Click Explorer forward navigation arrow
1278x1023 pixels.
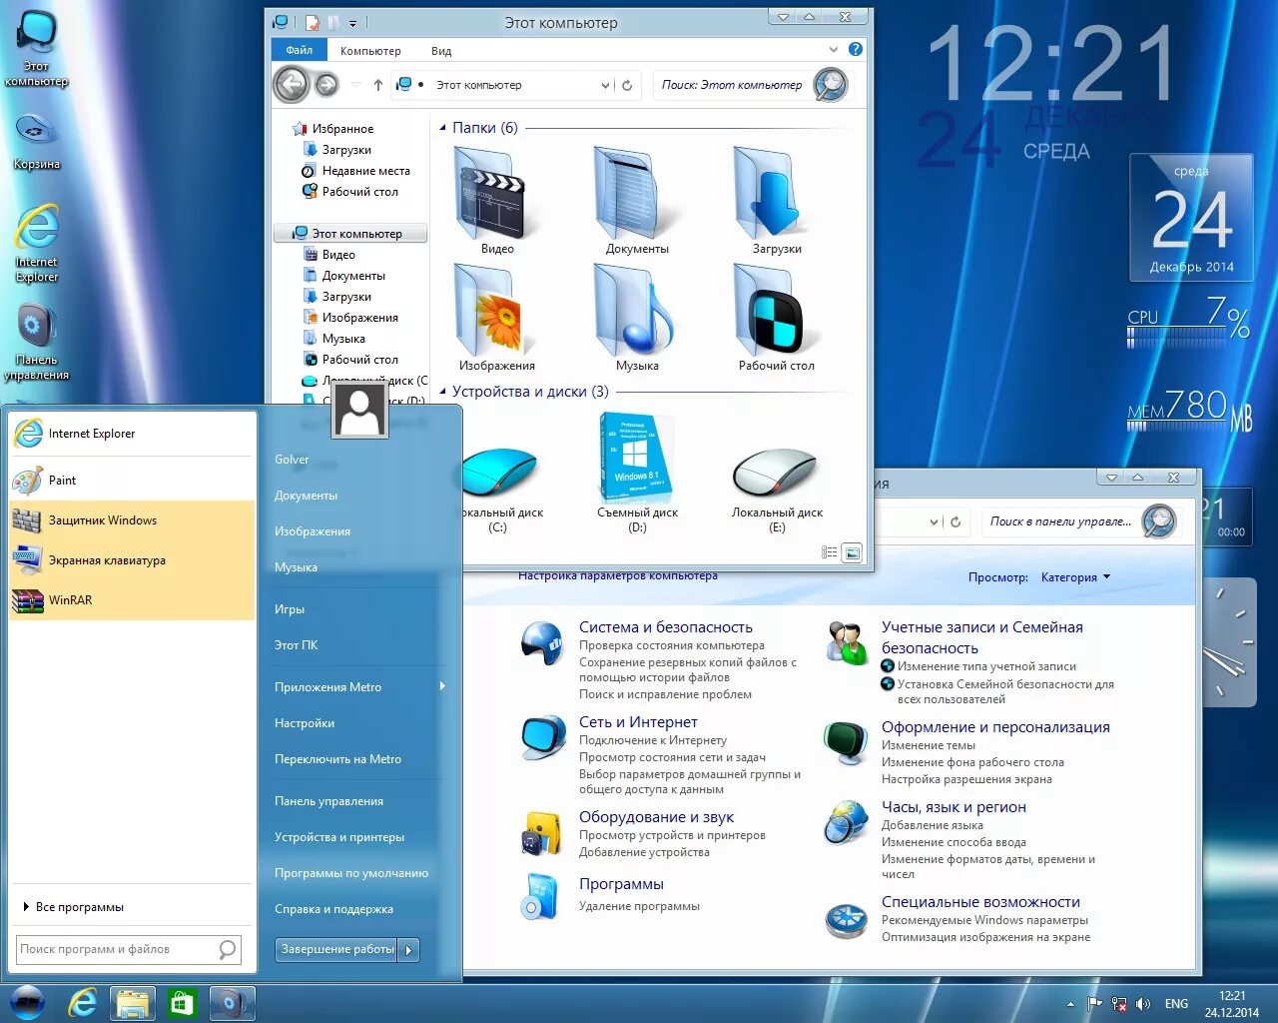click(326, 85)
